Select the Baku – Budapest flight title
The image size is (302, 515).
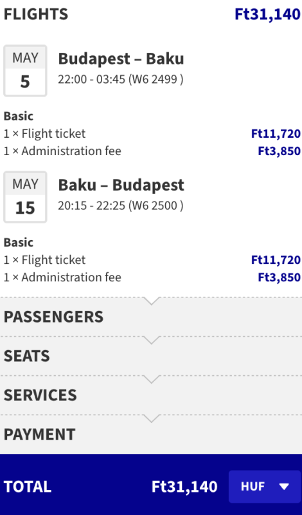[121, 185]
